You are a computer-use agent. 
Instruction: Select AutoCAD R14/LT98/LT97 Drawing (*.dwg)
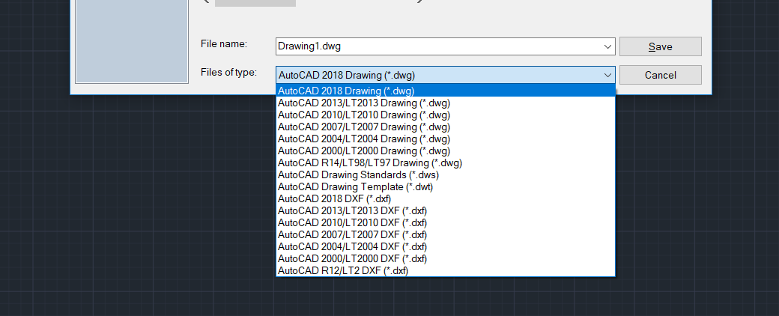[x=446, y=162]
